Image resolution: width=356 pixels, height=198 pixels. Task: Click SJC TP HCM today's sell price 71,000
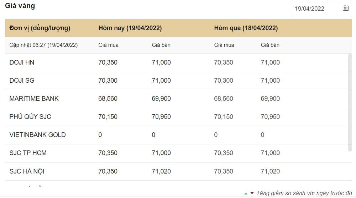pyautogui.click(x=161, y=153)
